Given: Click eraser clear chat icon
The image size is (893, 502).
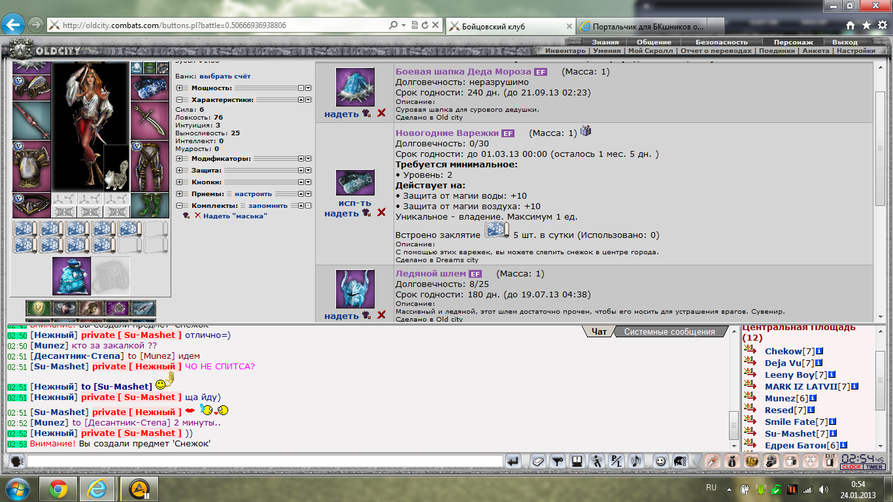Looking at the screenshot, I should tap(537, 461).
